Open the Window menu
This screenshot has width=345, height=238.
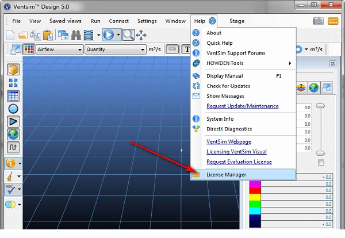[175, 21]
